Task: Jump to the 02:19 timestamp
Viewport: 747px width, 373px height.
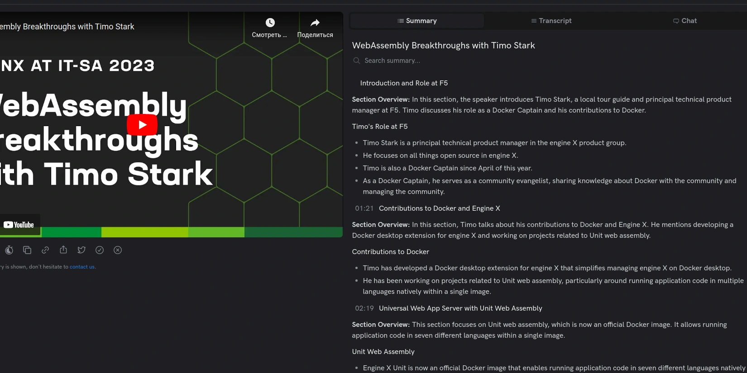Action: click(364, 308)
